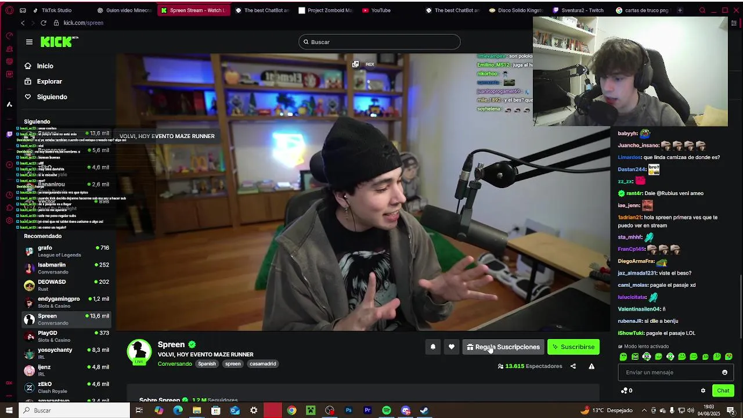Open emoji picker in message box
The image size is (743, 418).
click(x=724, y=373)
